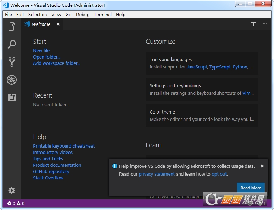The height and width of the screenshot is (210, 274).
Task: Select the Welcome tab
Action: click(41, 24)
